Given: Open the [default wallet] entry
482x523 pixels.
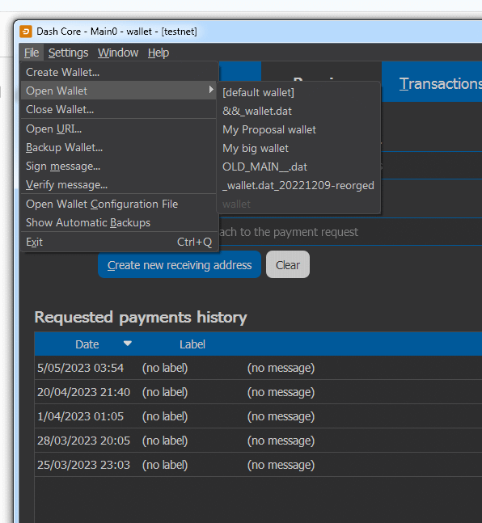Looking at the screenshot, I should coord(298,92).
